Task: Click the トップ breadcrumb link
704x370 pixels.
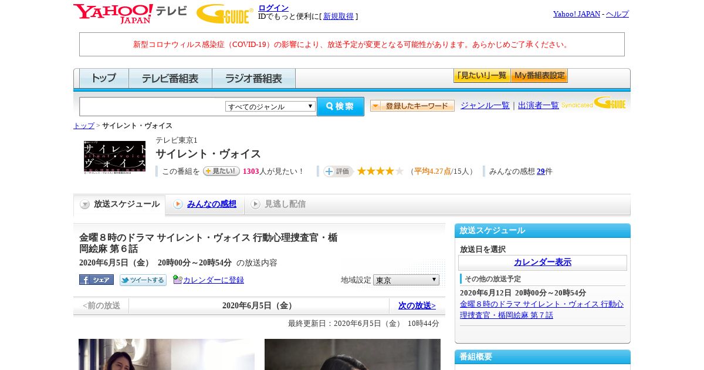Action: click(x=84, y=126)
